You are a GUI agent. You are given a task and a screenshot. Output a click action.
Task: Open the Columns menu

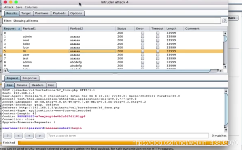[x=31, y=7]
